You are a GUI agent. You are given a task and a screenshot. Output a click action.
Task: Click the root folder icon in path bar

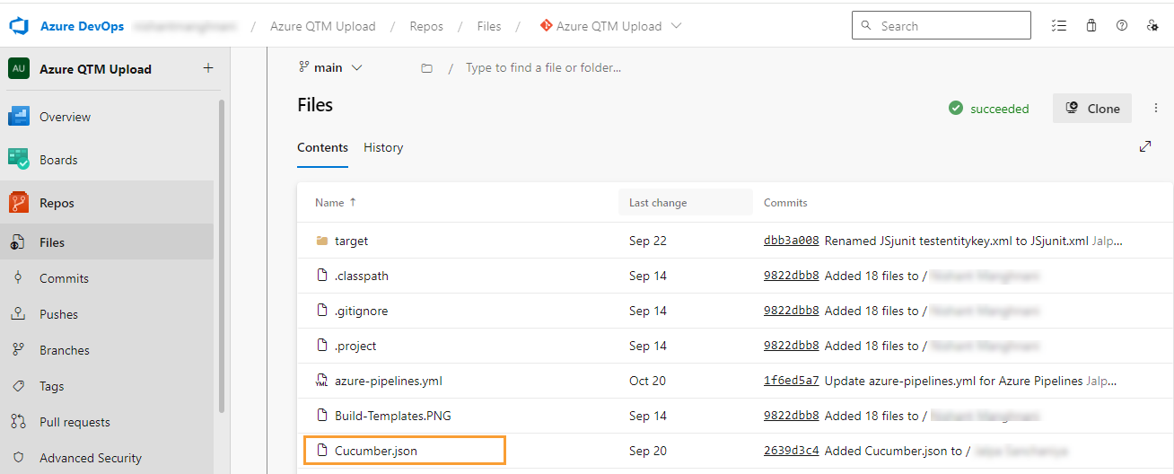click(x=427, y=68)
